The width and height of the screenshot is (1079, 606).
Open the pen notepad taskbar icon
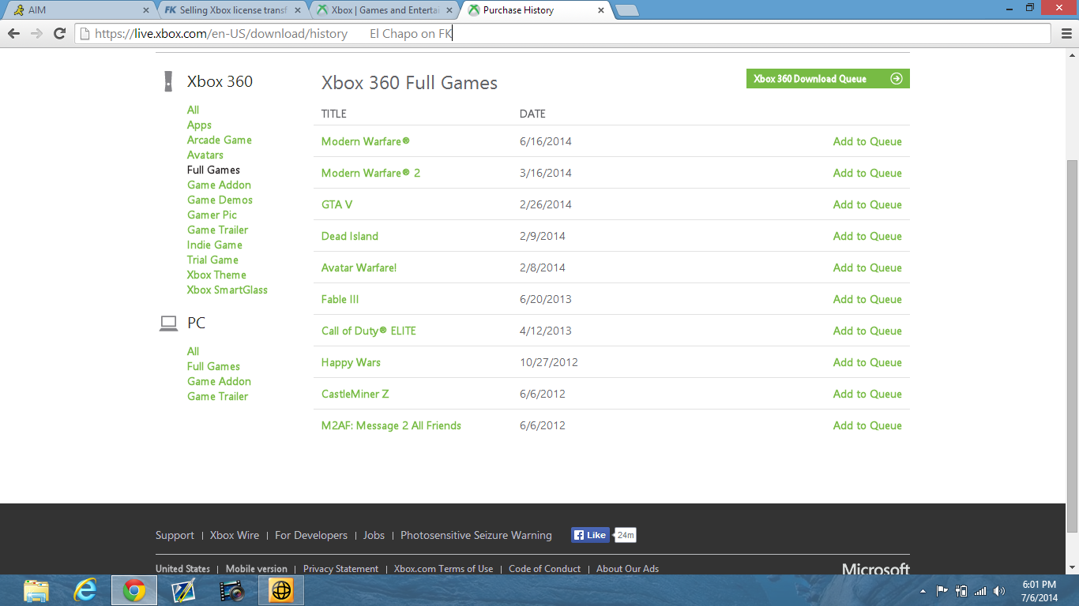183,590
